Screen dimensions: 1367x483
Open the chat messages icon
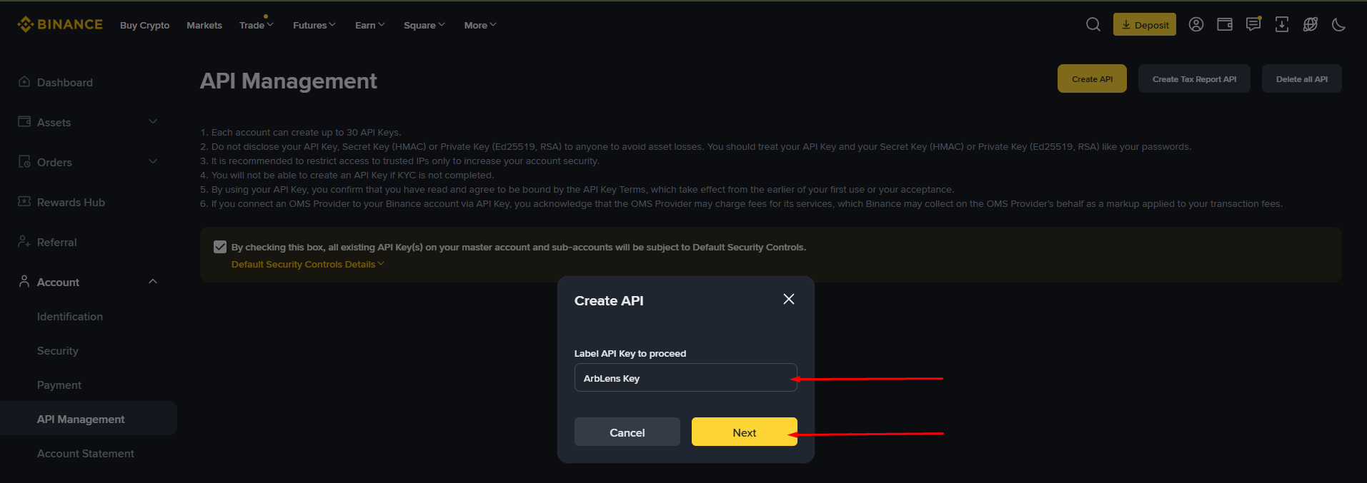click(1253, 24)
